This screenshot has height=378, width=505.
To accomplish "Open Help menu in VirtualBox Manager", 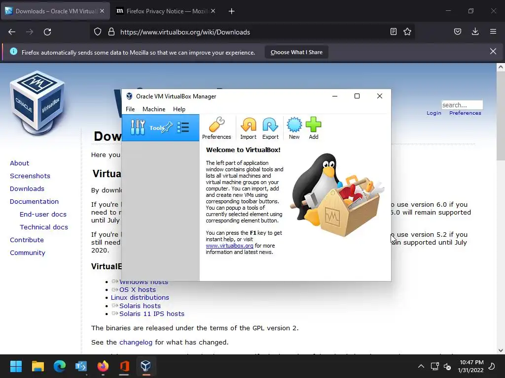I will [x=179, y=109].
